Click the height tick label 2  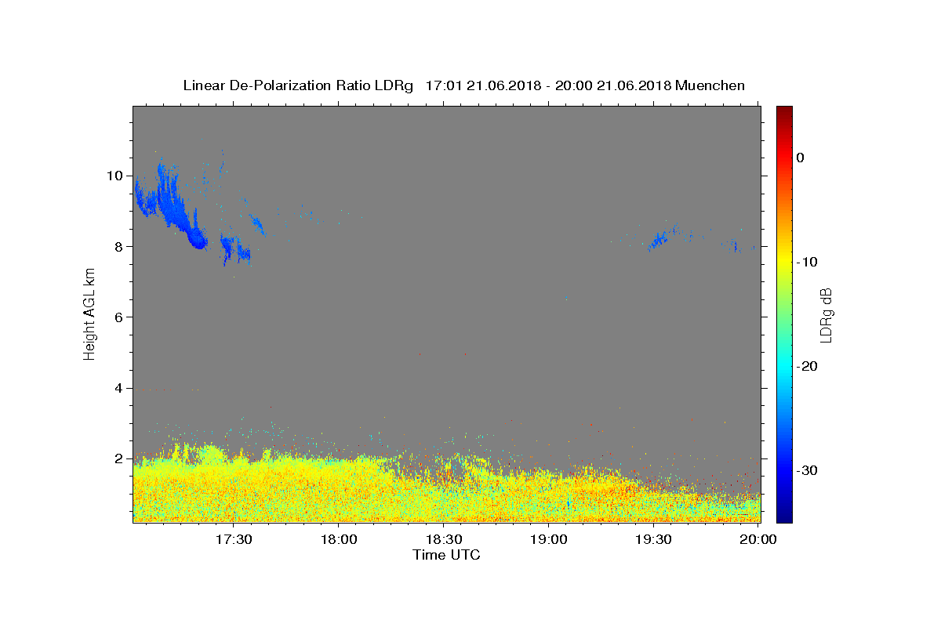118,458
